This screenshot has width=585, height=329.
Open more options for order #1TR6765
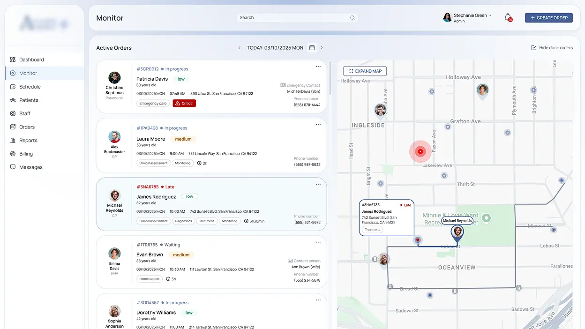(318, 242)
